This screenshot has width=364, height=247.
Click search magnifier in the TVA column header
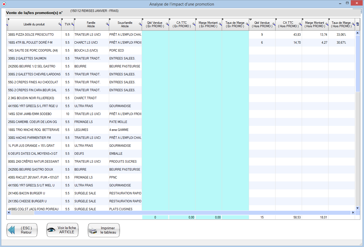pyautogui.click(x=72, y=24)
